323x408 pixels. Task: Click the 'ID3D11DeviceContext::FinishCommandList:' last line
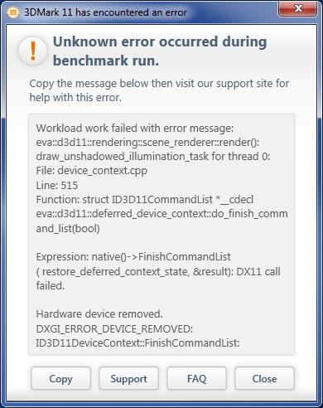[137, 343]
